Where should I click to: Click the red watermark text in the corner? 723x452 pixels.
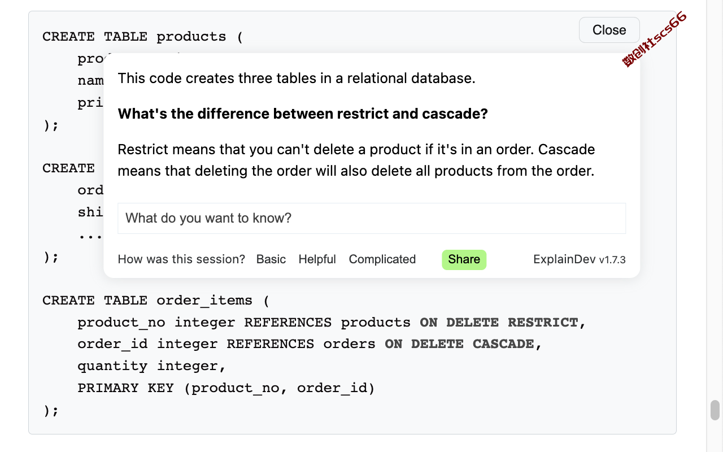[x=655, y=39]
